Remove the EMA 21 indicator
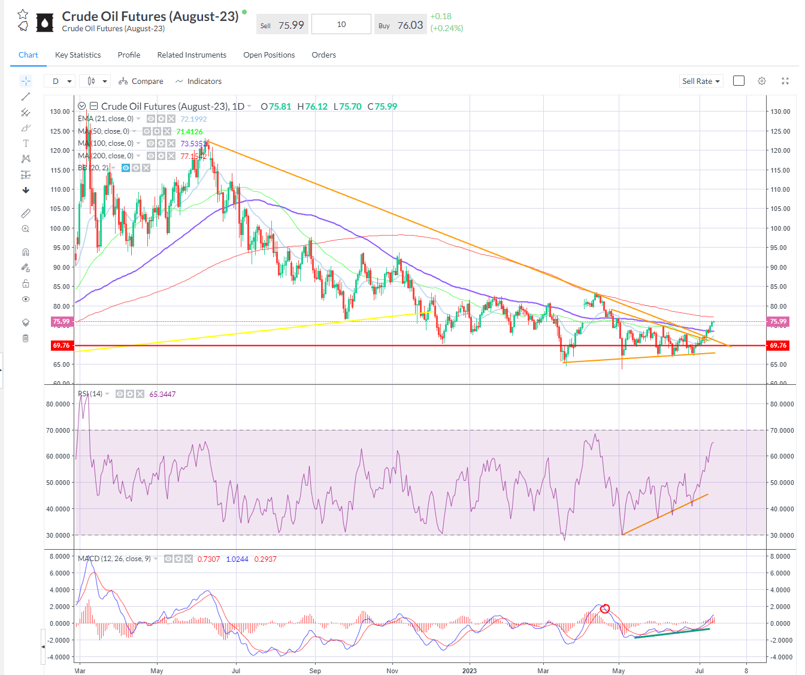This screenshot has height=675, width=805. point(171,119)
